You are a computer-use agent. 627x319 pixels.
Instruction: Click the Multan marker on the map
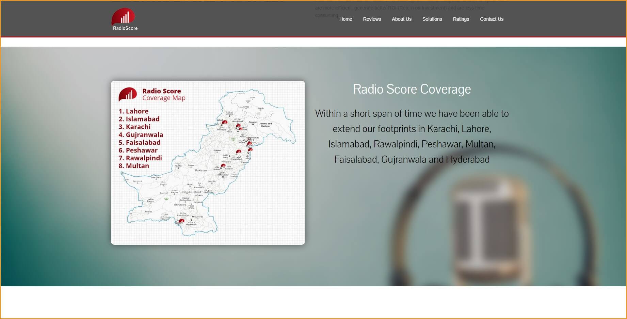coord(223,166)
